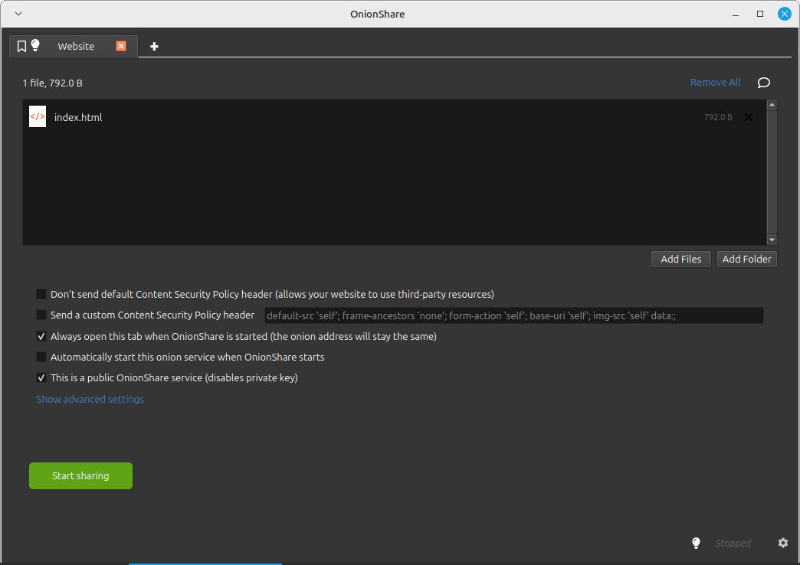Open a new tab with the plus icon
Viewport: 800px width, 565px height.
(x=153, y=46)
